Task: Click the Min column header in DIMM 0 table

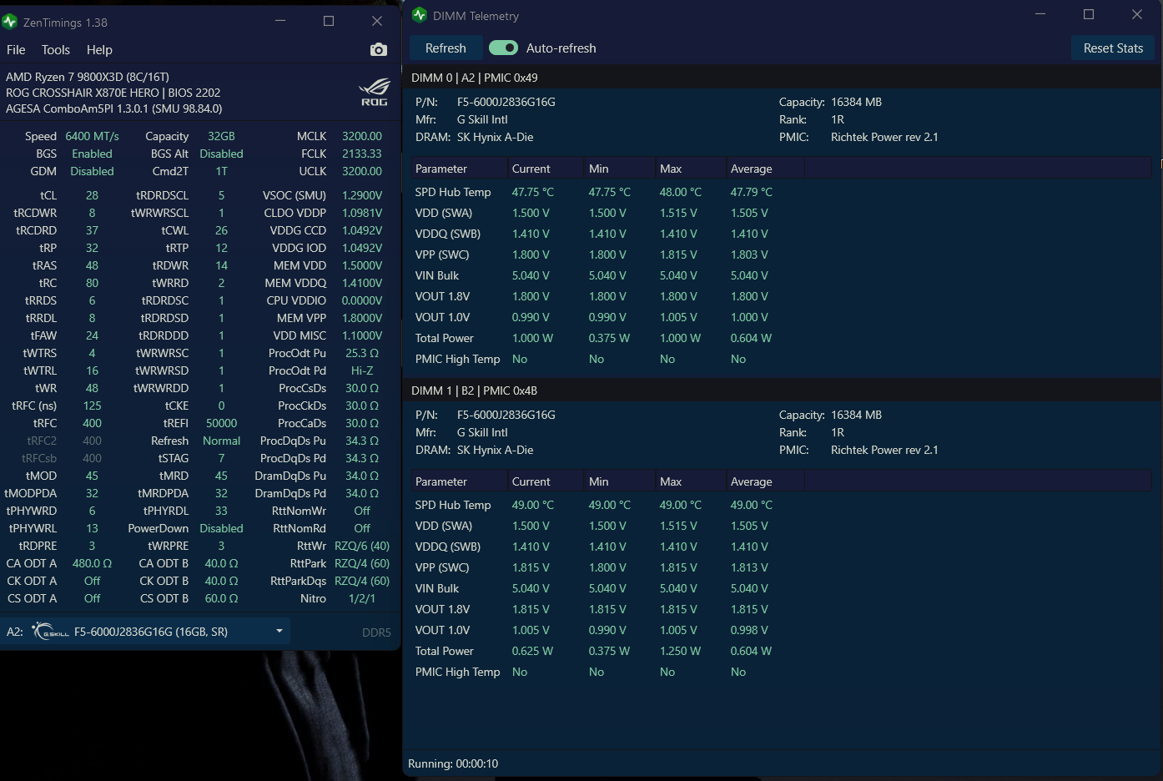Action: [x=620, y=169]
